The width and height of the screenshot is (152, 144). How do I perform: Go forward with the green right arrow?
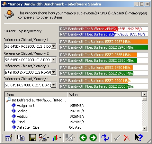click(93, 138)
